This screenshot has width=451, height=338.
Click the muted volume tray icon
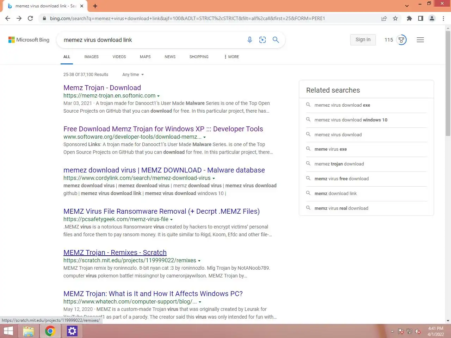click(418, 331)
